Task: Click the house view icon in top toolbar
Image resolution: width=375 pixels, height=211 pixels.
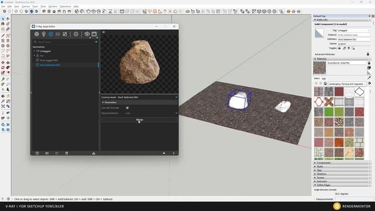Action: click(x=54, y=11)
